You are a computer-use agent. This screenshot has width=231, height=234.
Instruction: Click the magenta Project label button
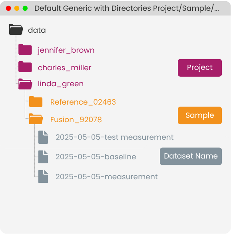coord(200,68)
